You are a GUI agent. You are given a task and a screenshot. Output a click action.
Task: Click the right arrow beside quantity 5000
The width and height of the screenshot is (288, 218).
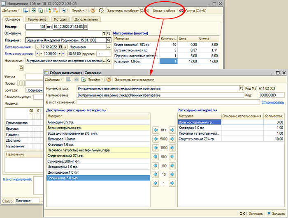click(172, 139)
